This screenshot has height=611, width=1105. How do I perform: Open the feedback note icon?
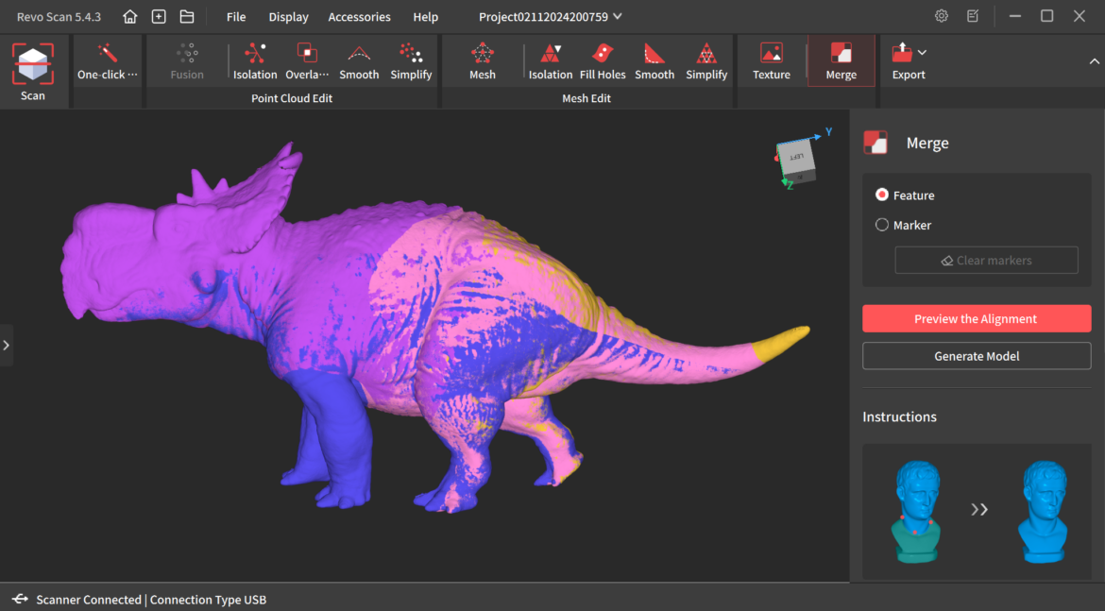[973, 16]
